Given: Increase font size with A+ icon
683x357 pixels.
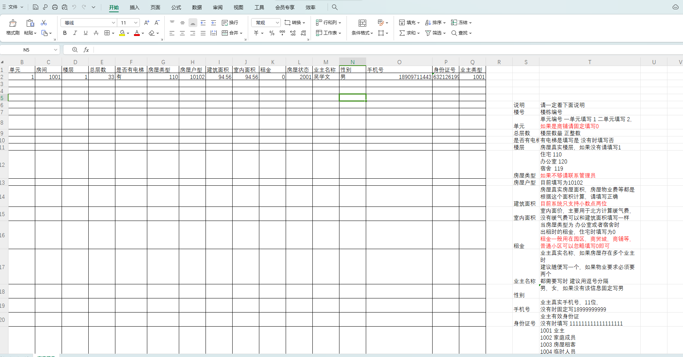Looking at the screenshot, I should (x=147, y=23).
